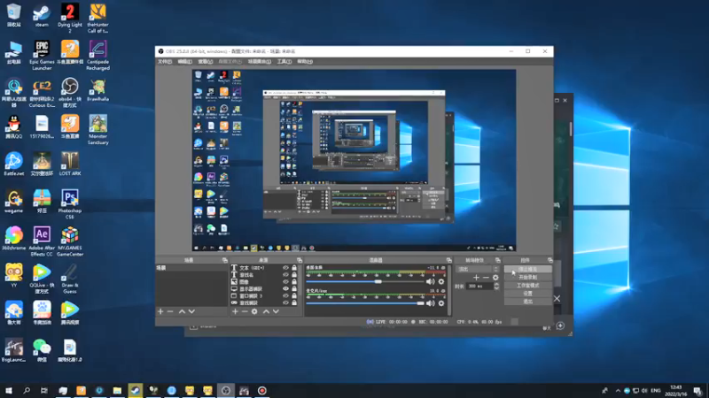Toggle visibility of the 图像 source
This screenshot has width=709, height=398.
[x=285, y=281]
